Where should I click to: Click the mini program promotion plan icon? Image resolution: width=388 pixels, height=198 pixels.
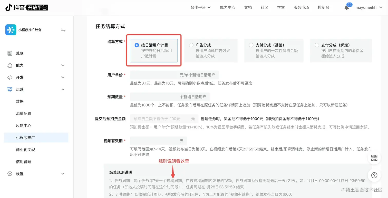[x=11, y=30]
